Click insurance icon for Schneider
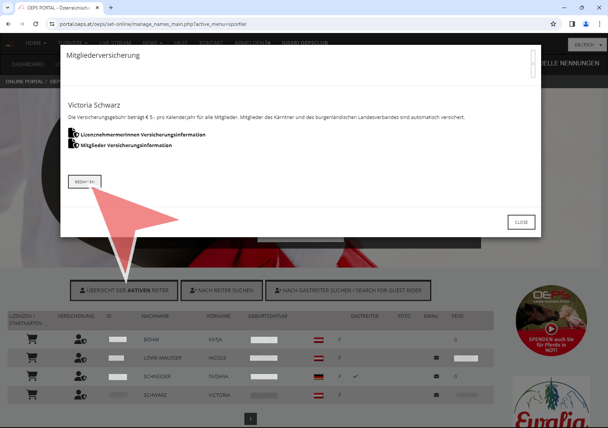The image size is (608, 428). (x=80, y=376)
